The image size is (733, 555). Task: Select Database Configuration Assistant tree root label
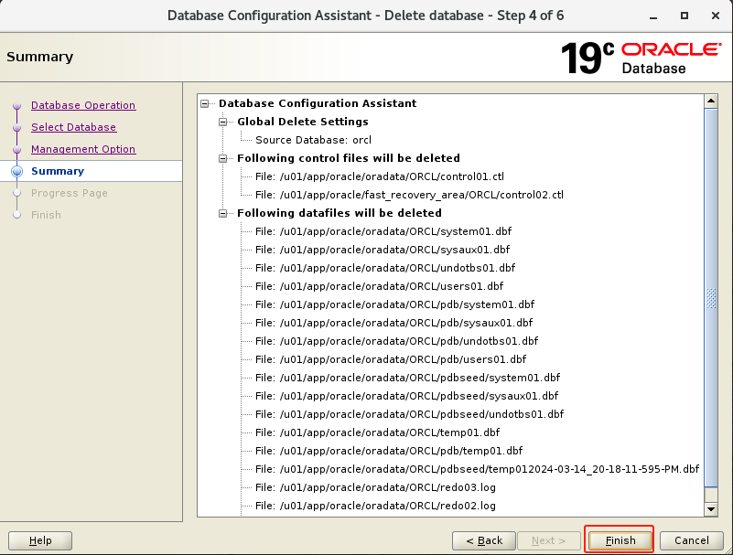click(318, 103)
